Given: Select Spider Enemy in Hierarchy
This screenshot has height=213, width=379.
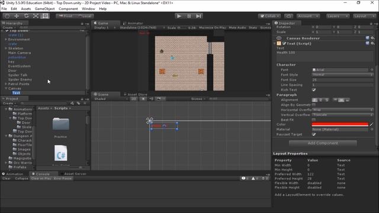Looking at the screenshot, I should tap(20, 79).
